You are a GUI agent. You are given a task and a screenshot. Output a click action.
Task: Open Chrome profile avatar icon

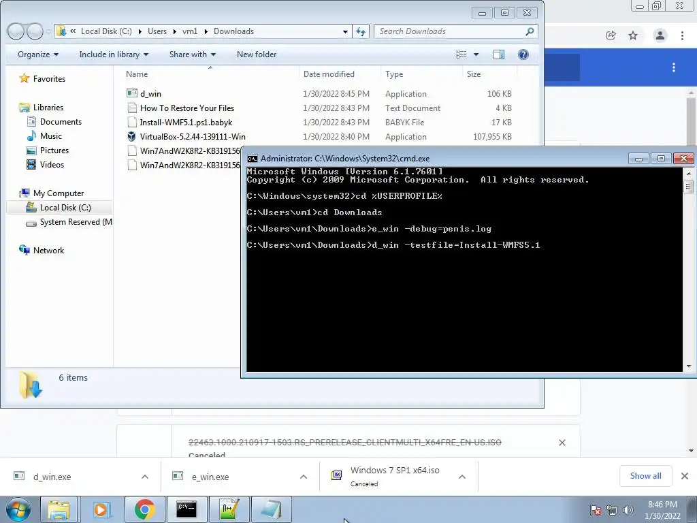click(x=660, y=35)
